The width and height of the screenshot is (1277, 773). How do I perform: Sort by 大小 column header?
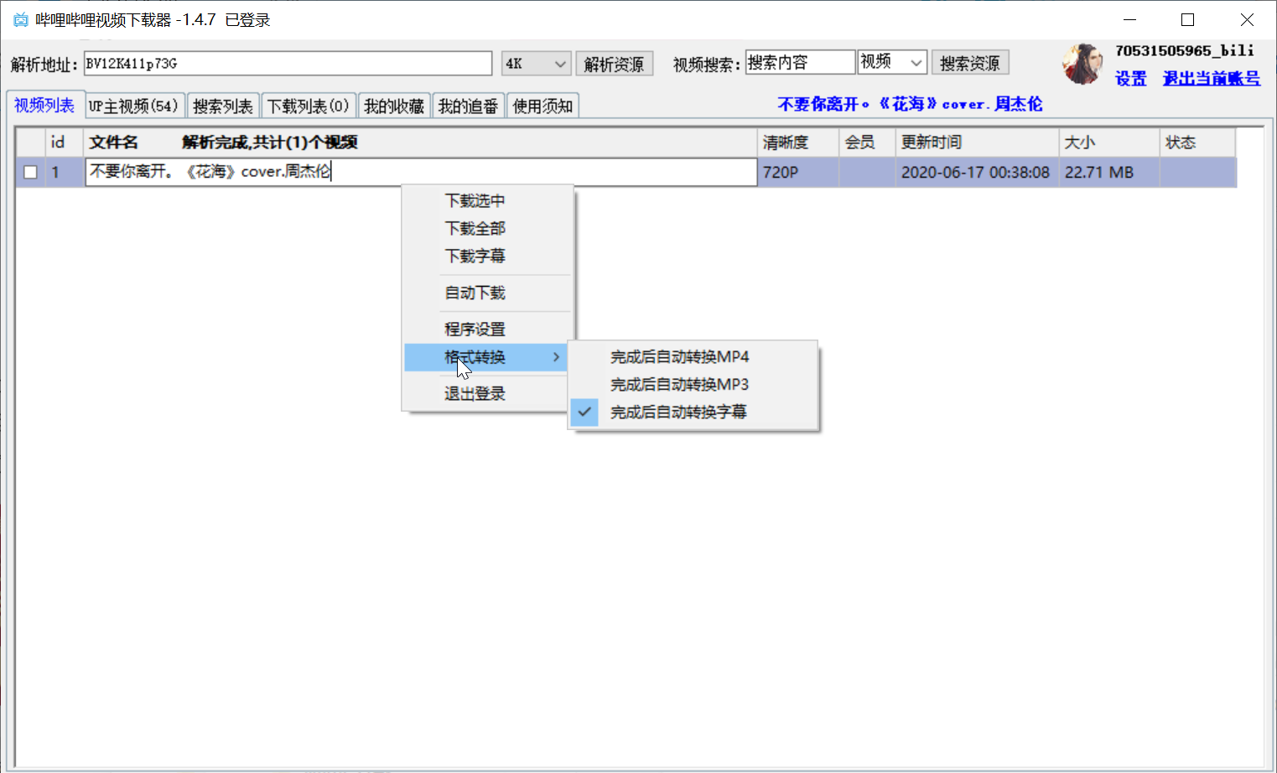1109,143
